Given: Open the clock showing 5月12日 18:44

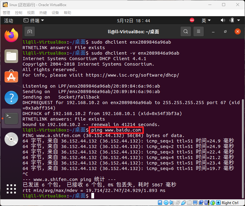Looking at the screenshot, I should tap(133, 21).
